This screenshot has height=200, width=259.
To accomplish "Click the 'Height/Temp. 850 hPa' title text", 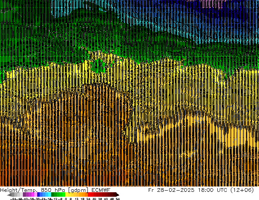I will coord(33,190).
